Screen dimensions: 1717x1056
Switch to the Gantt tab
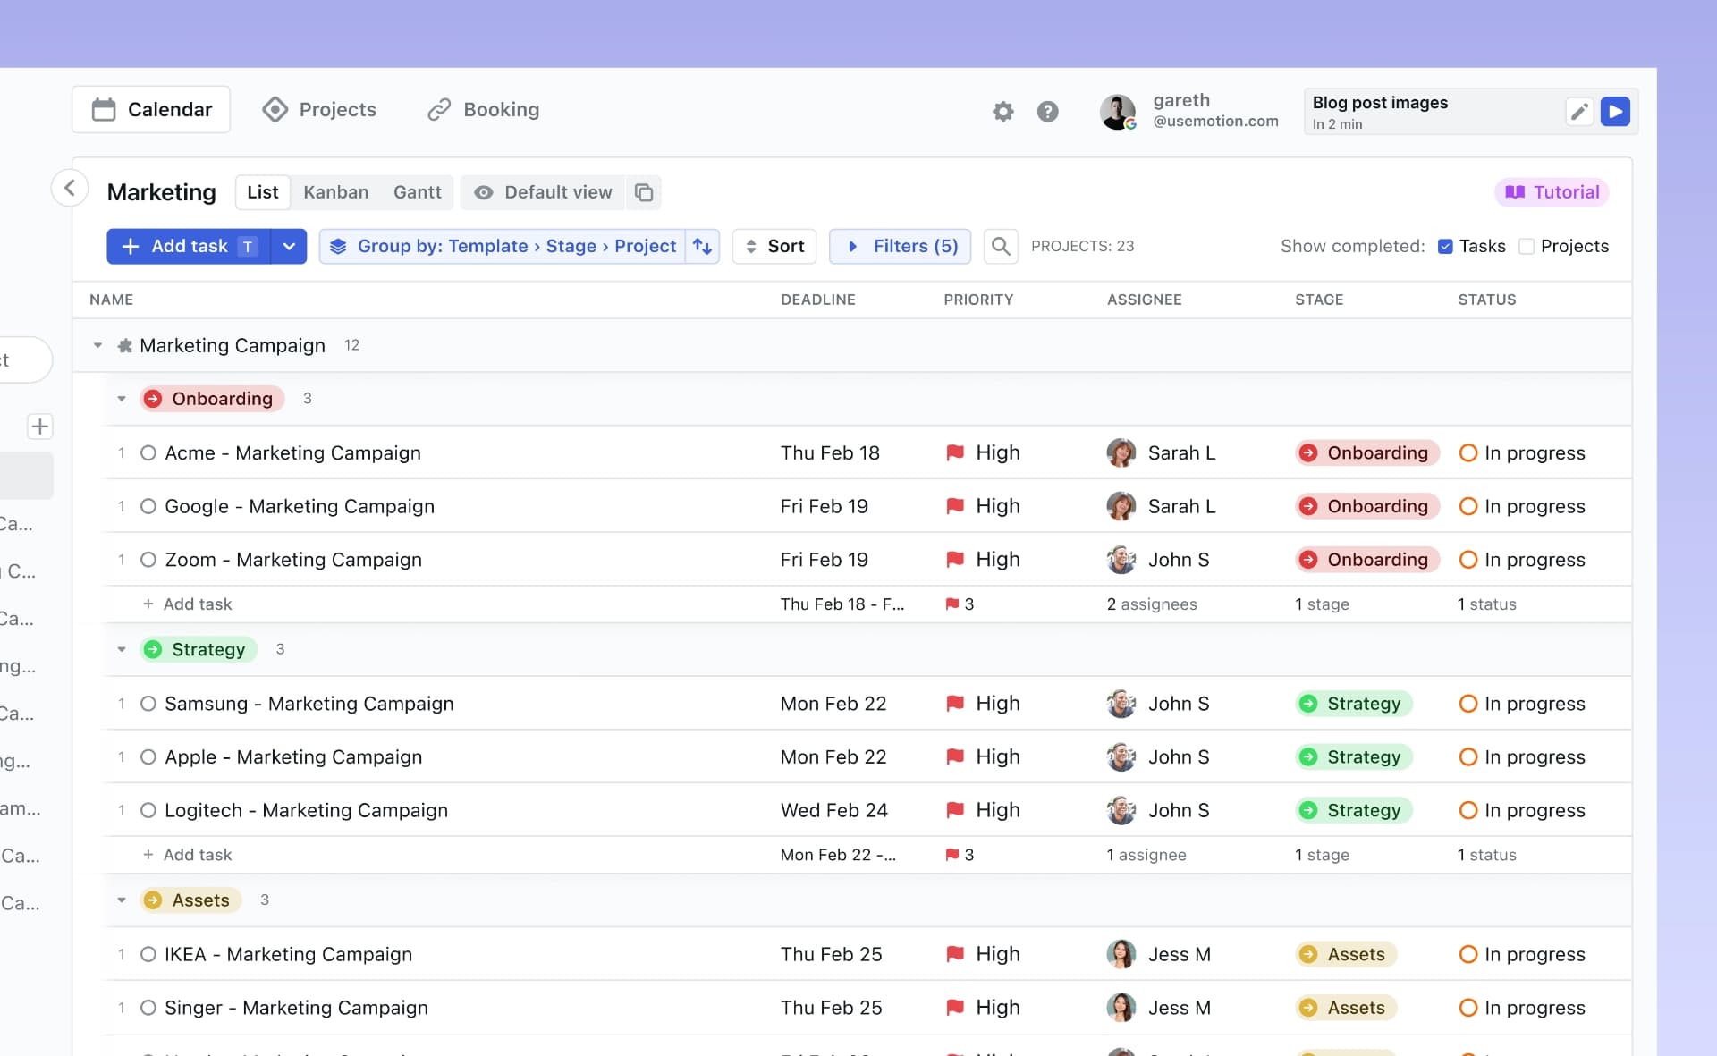click(417, 191)
